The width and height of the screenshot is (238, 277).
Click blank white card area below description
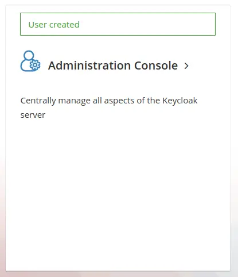pos(118,191)
